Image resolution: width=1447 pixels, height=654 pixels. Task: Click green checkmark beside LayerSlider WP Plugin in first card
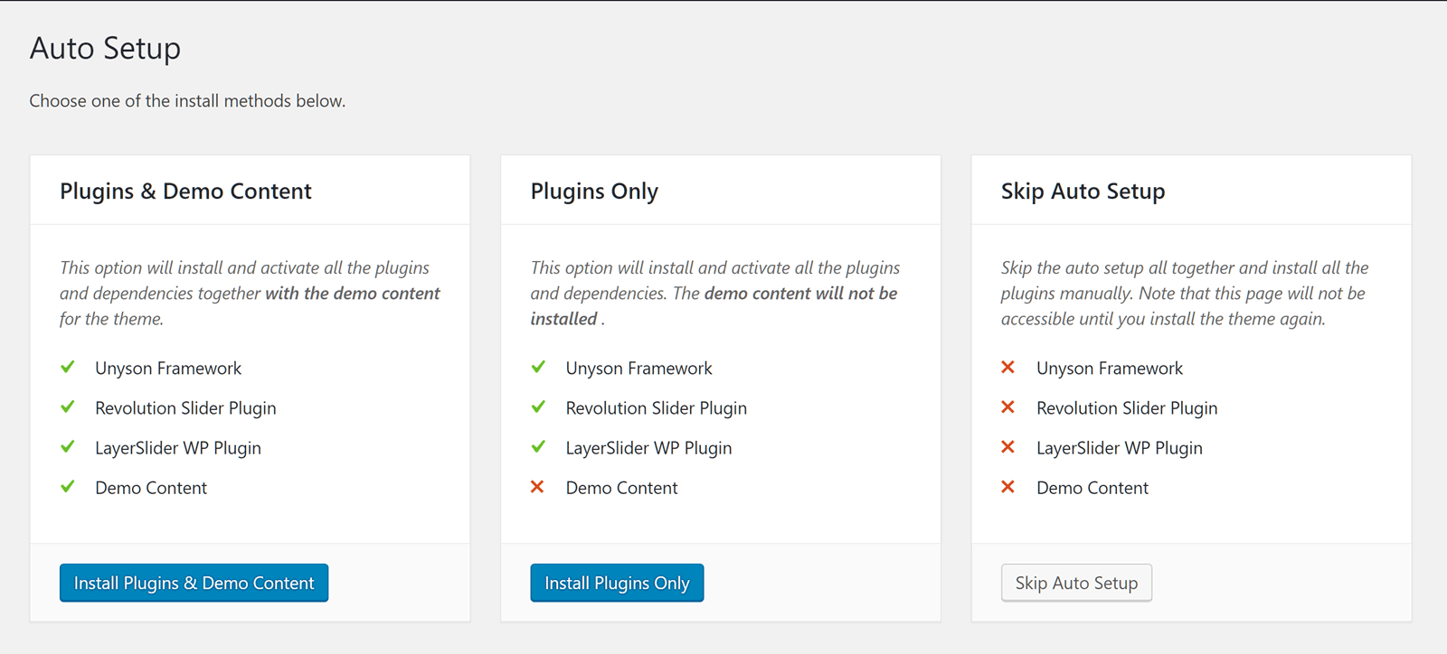point(68,447)
